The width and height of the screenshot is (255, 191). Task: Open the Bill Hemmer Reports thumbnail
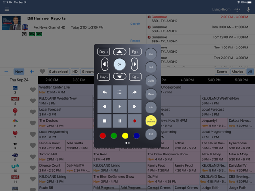11,23
